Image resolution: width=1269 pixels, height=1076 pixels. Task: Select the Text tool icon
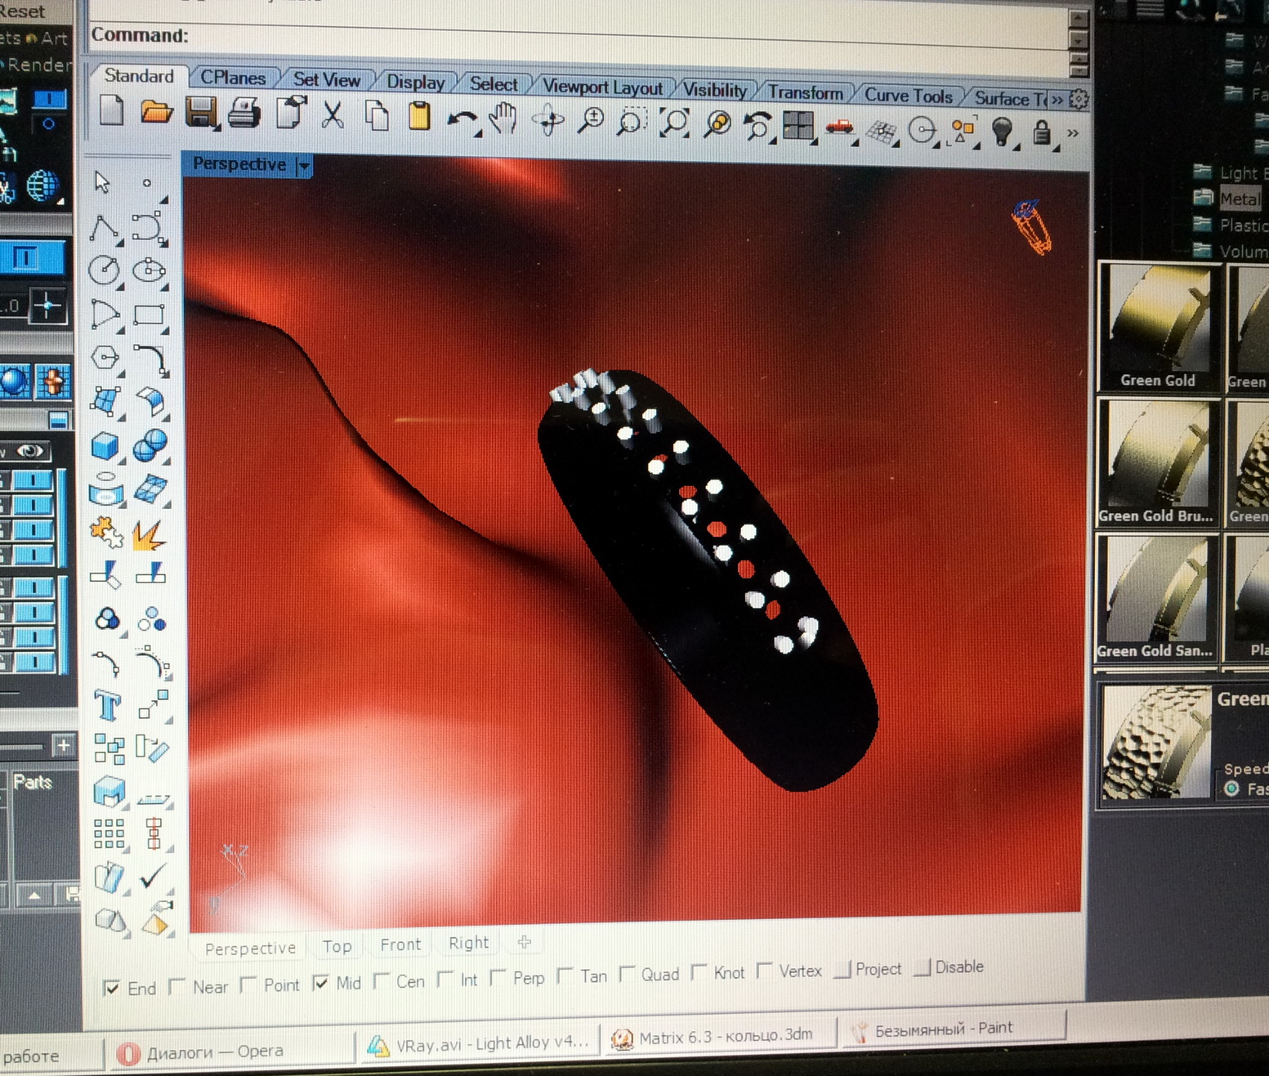click(108, 704)
